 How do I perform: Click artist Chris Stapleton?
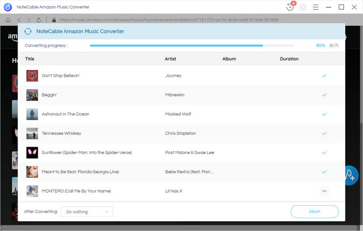(180, 133)
